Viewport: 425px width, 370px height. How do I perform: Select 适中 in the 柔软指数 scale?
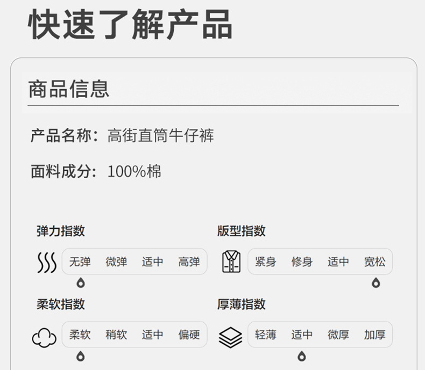click(153, 335)
